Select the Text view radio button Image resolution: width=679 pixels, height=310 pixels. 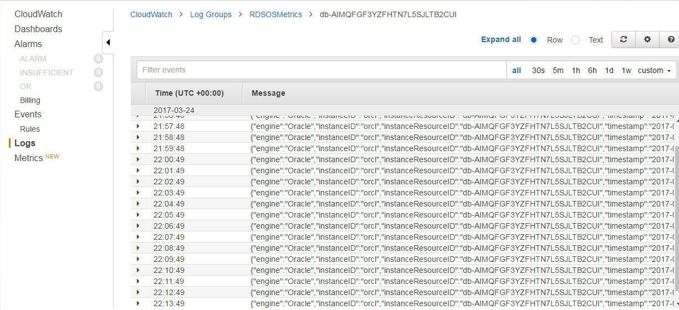575,40
